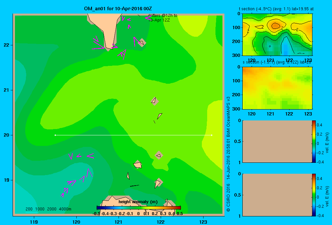Click the upper empty tan velocity panel
The height and width of the screenshot is (225, 332).
[277, 141]
